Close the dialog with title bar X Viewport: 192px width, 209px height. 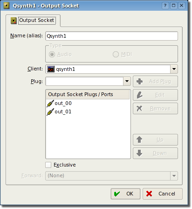coord(181,6)
